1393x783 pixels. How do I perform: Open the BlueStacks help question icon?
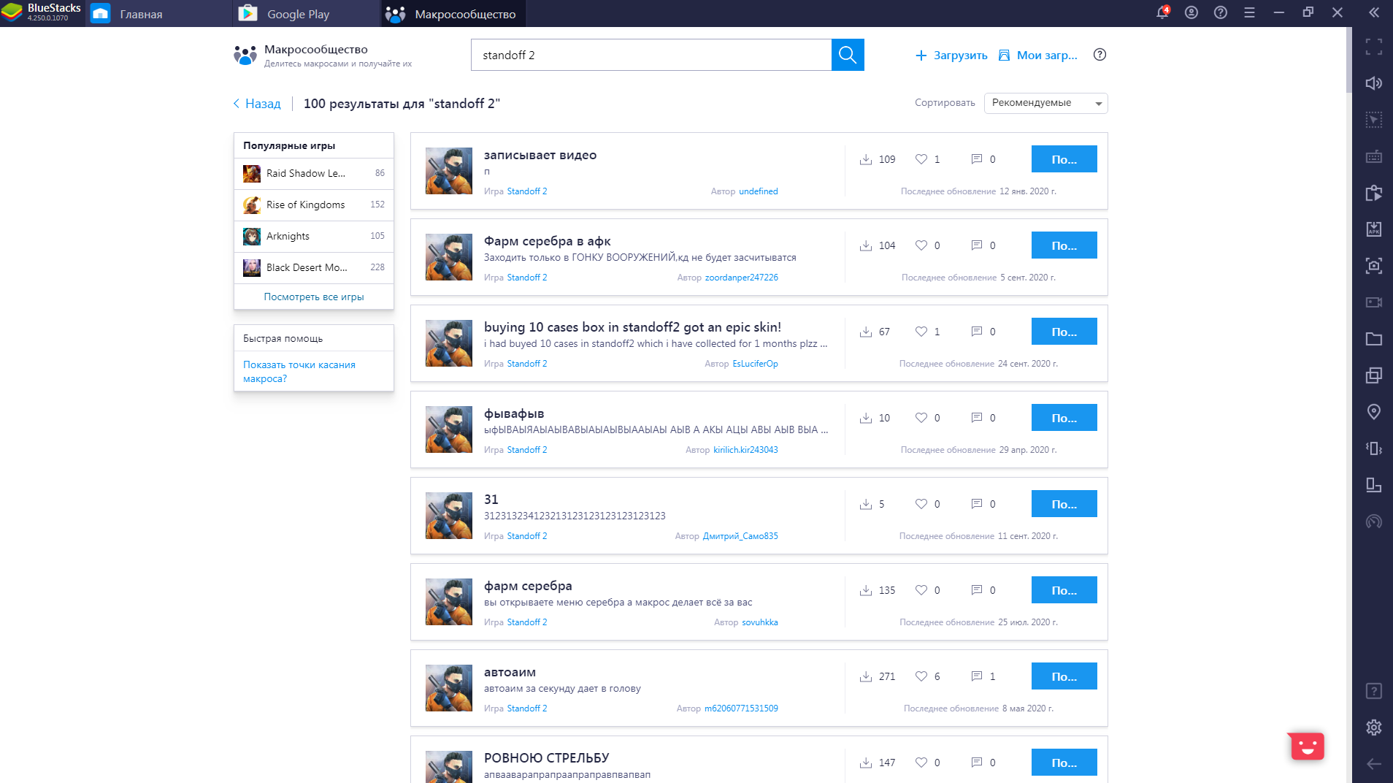[x=1221, y=12]
